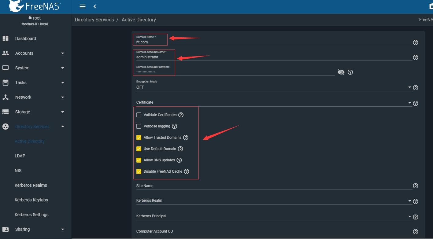Expand the Accounts sidebar section
The width and height of the screenshot is (433, 239).
coord(24,53)
